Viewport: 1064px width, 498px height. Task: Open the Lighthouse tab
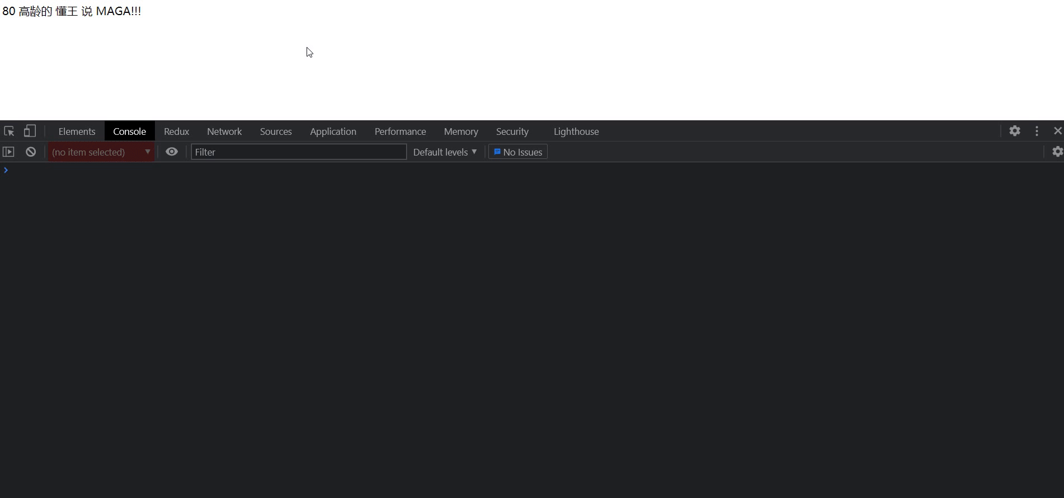tap(576, 131)
